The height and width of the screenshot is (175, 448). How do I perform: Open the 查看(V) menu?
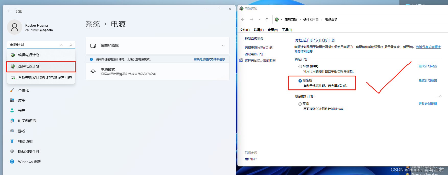[273, 30]
